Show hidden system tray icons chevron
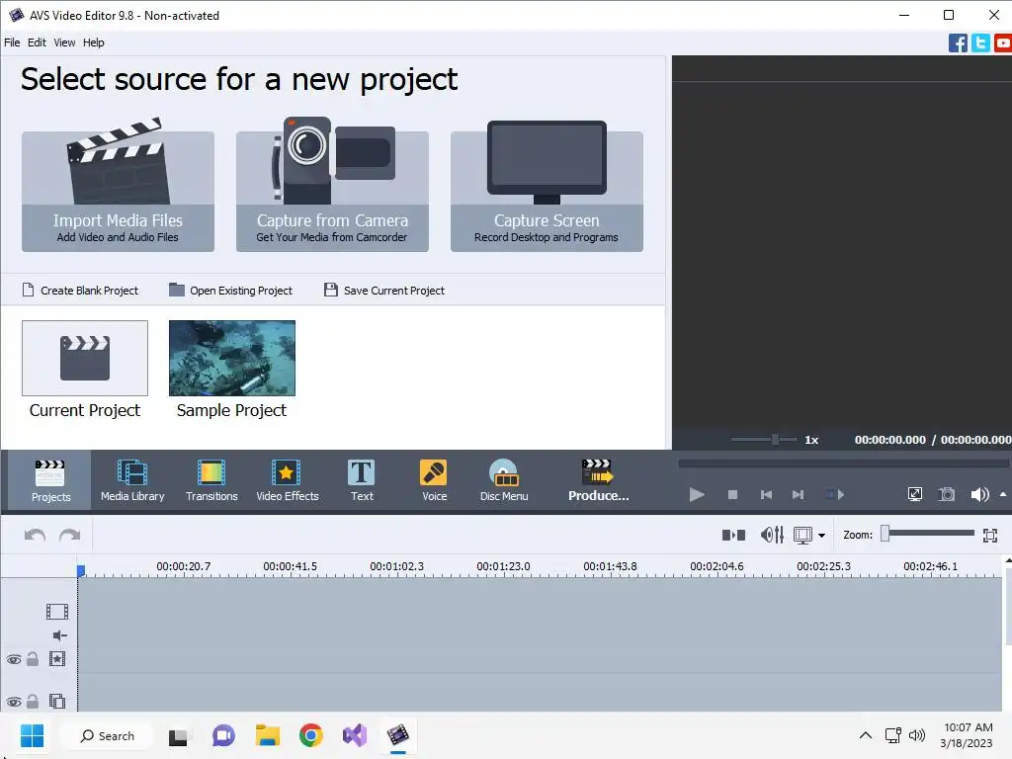Screen dimensions: 1012x759 coord(866,735)
